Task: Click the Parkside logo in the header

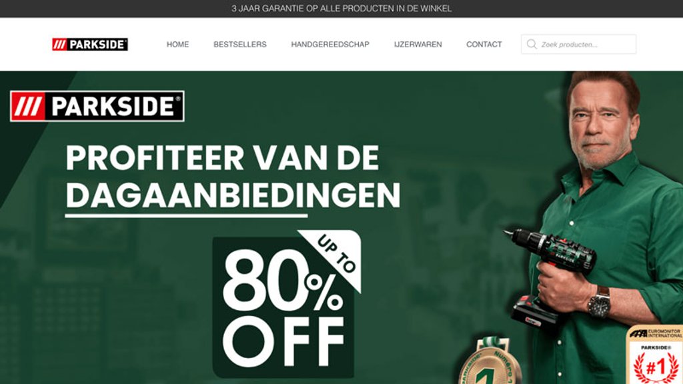Action: 90,45
